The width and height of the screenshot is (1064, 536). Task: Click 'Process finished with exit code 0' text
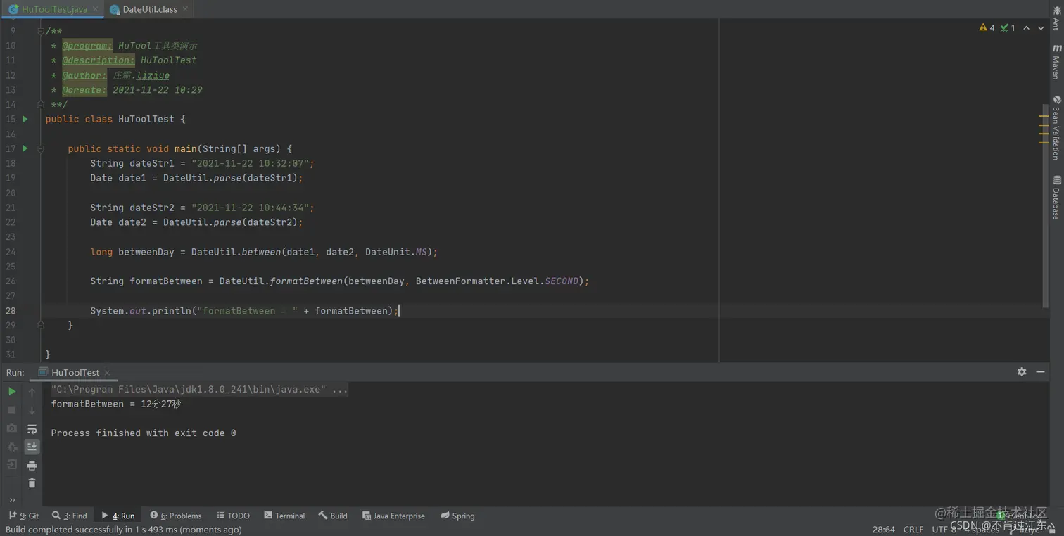[144, 433]
